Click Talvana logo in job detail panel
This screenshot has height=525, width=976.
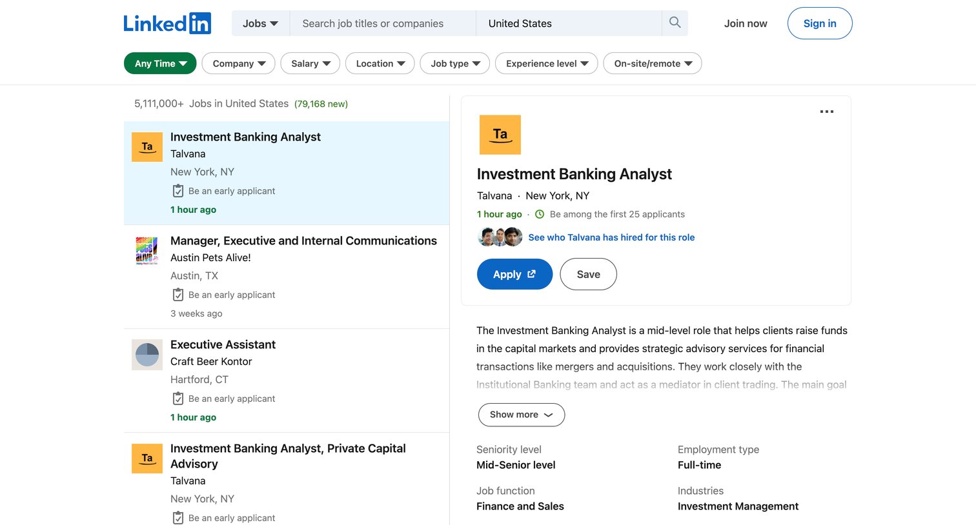click(500, 135)
